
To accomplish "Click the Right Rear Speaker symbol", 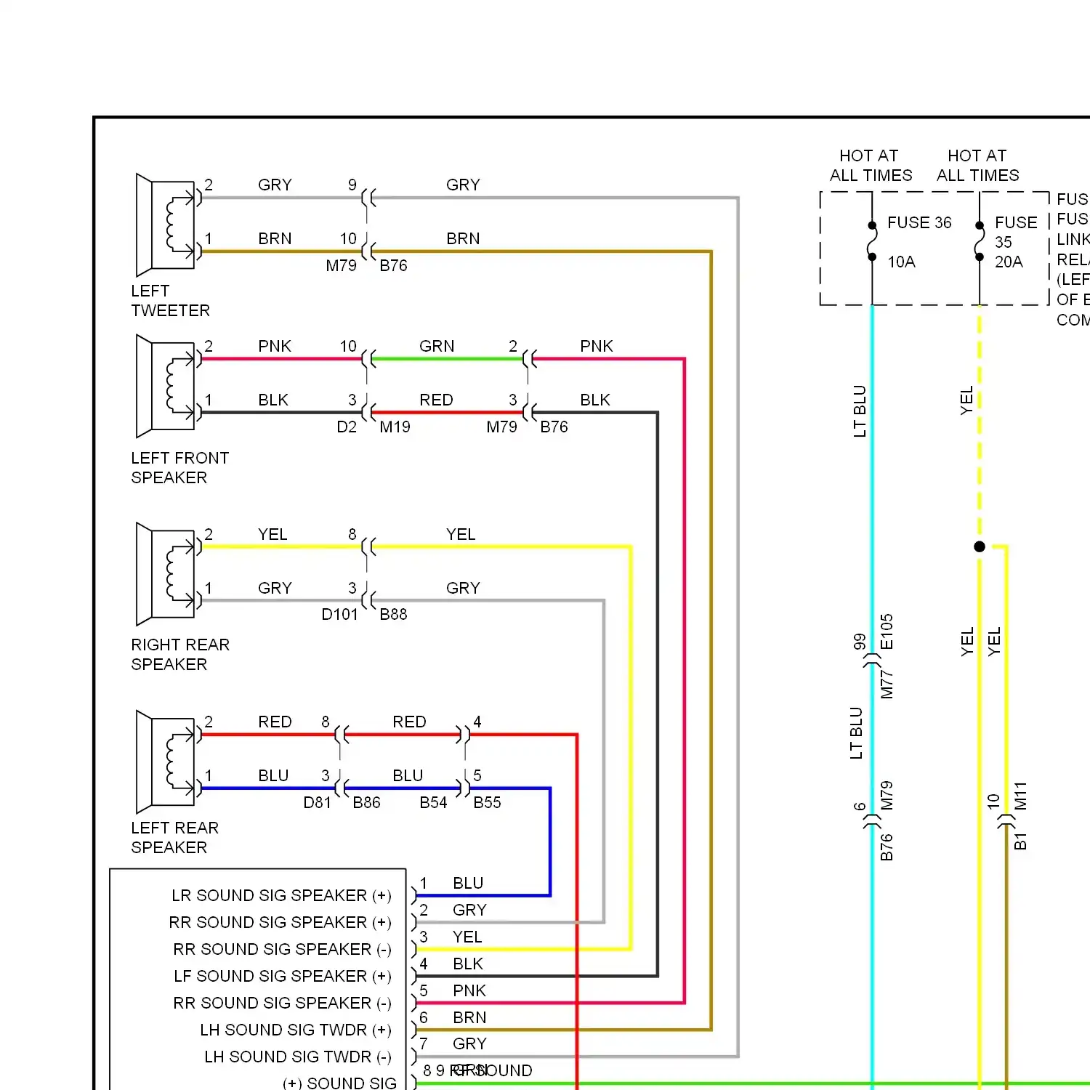I will [166, 574].
